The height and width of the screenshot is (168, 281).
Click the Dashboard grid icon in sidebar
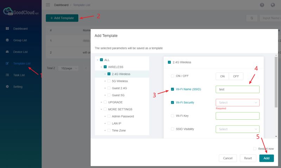7,29
